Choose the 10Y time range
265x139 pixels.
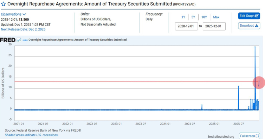click(204, 17)
